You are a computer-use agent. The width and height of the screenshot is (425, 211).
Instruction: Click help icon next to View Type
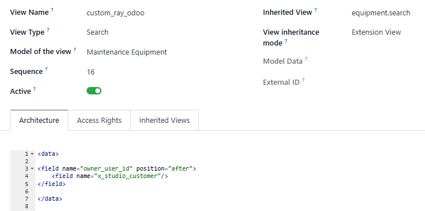[x=48, y=30]
